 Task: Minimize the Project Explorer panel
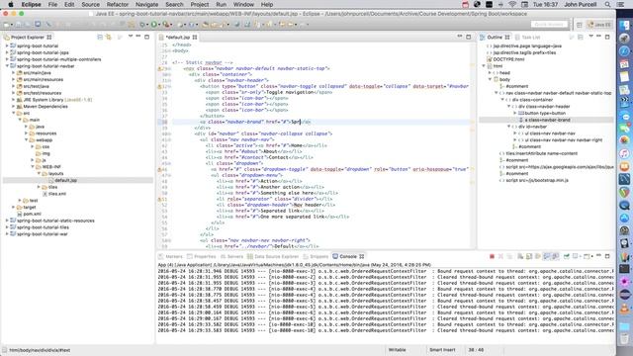(138, 37)
